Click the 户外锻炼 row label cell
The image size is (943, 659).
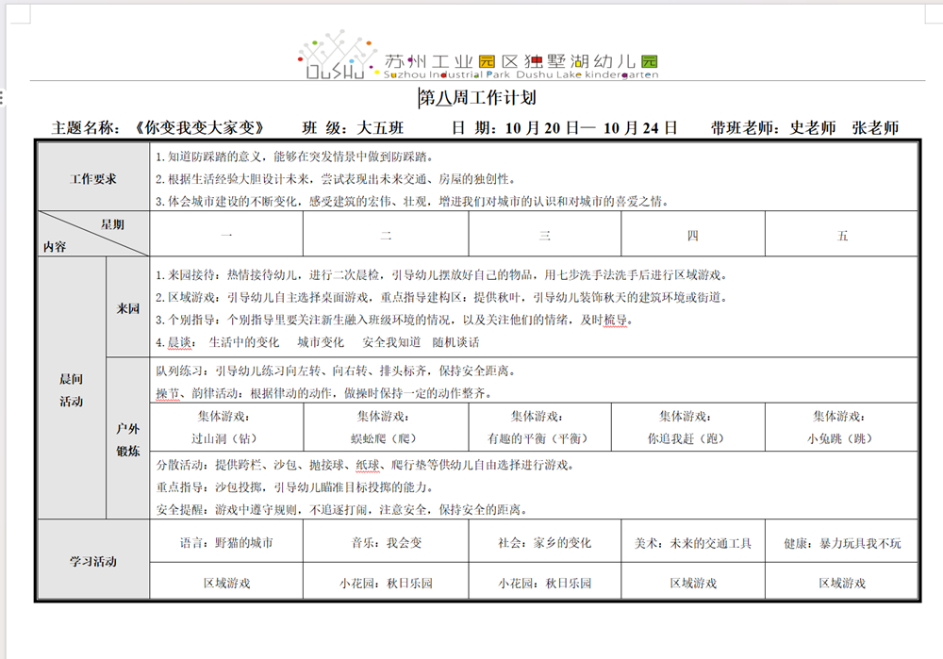point(128,438)
